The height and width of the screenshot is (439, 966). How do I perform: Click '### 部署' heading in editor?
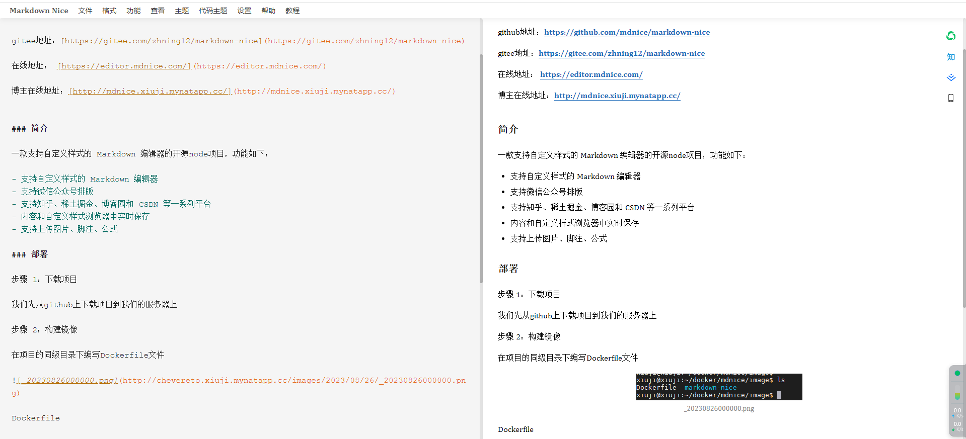pyautogui.click(x=30, y=254)
